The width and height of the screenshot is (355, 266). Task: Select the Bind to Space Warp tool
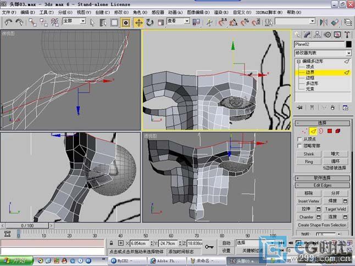54,22
